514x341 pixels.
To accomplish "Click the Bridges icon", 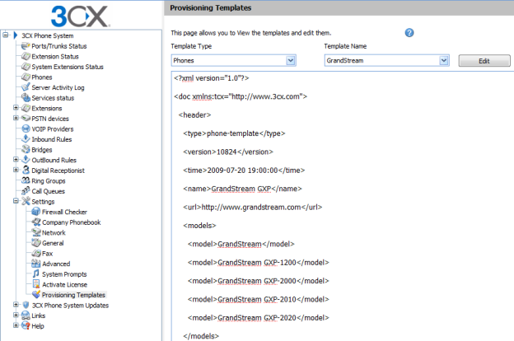I will click(26, 150).
